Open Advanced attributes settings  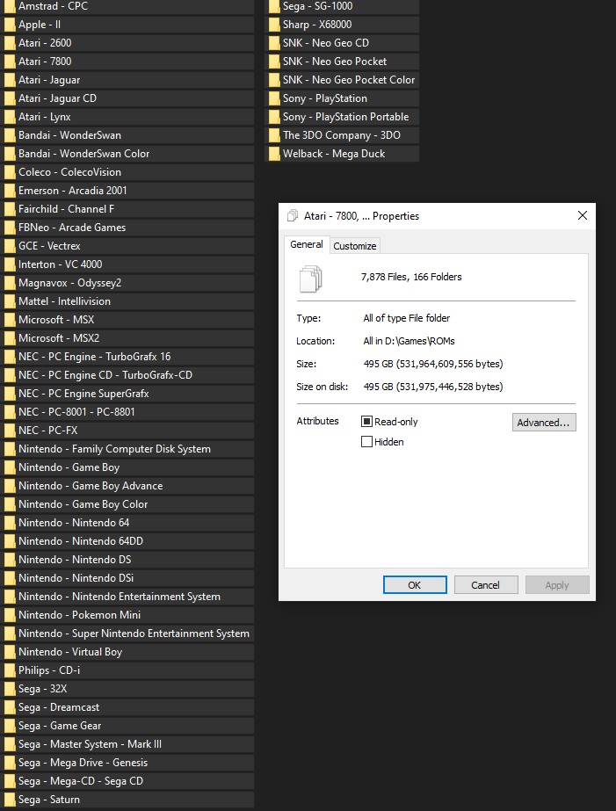point(544,422)
